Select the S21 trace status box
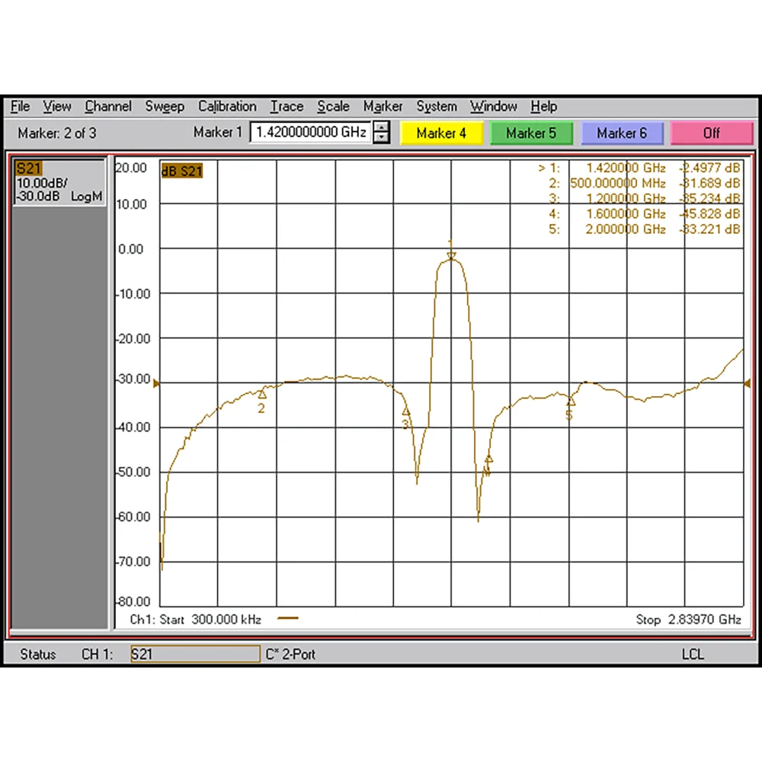 (59, 182)
